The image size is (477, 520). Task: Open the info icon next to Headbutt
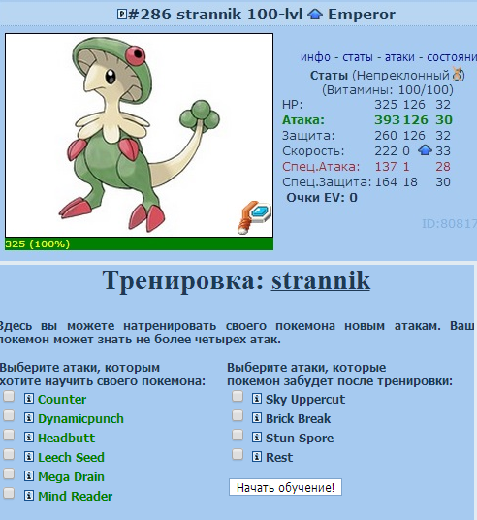click(x=29, y=438)
